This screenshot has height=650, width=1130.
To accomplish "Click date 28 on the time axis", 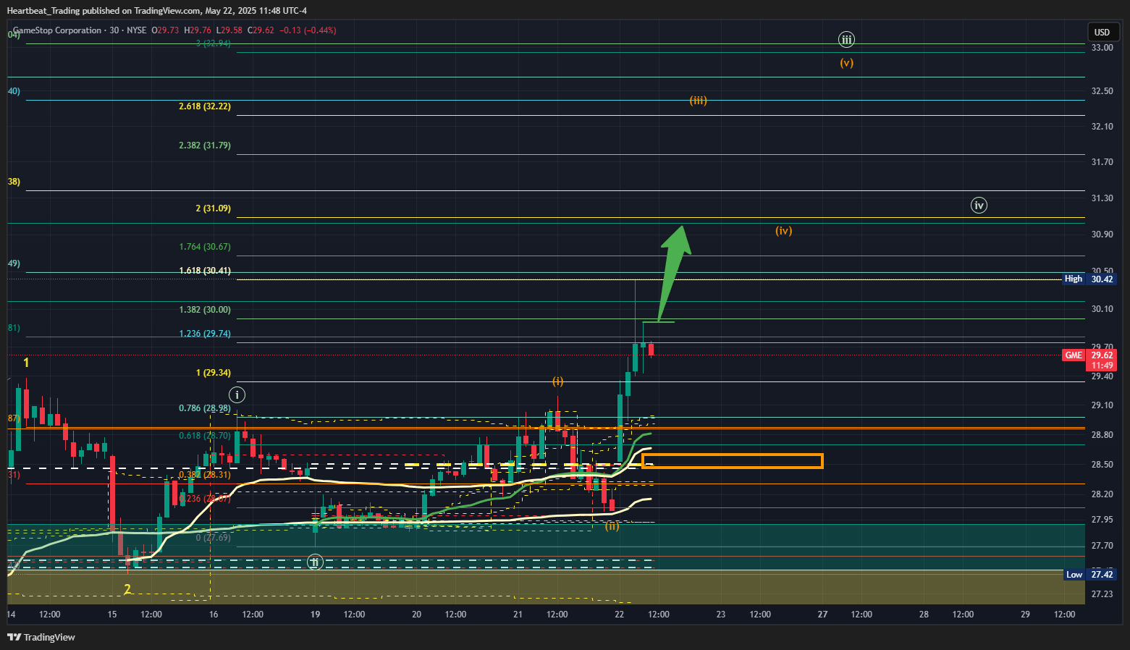I will click(x=924, y=615).
